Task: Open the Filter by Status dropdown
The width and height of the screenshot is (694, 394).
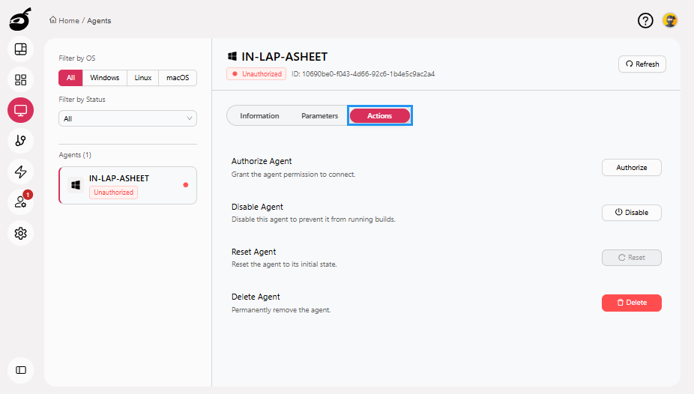Action: [x=127, y=118]
